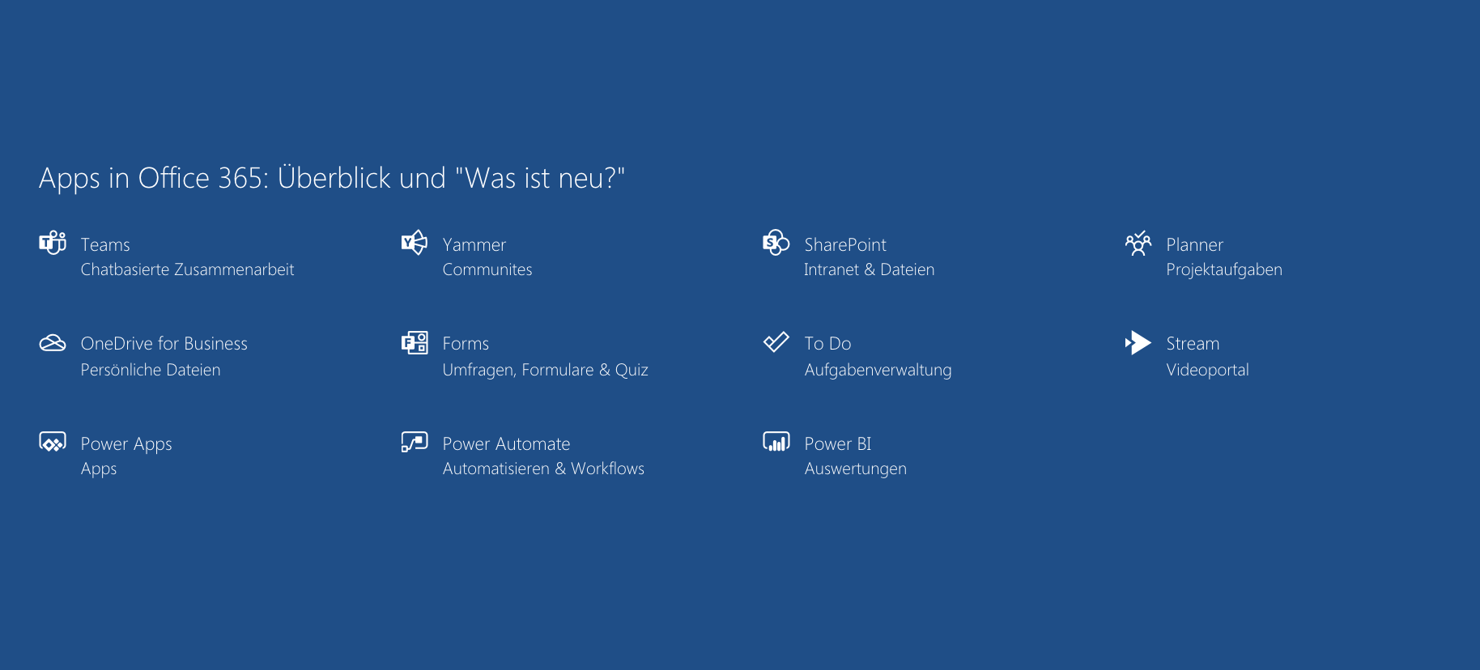Click the Power BI chart icon
1480x670 pixels.
(x=776, y=442)
